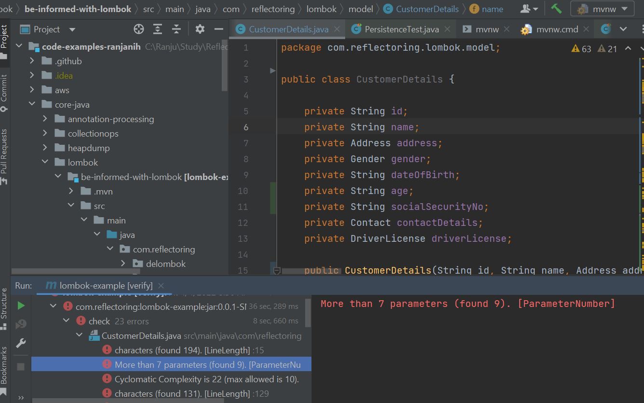This screenshot has width=644, height=403.
Task: Open the Bookmarks tool window
Action: 4,370
